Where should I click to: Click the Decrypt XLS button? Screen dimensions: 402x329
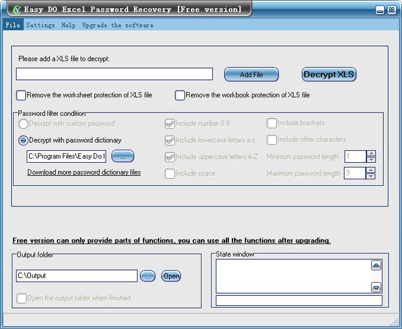coord(329,75)
